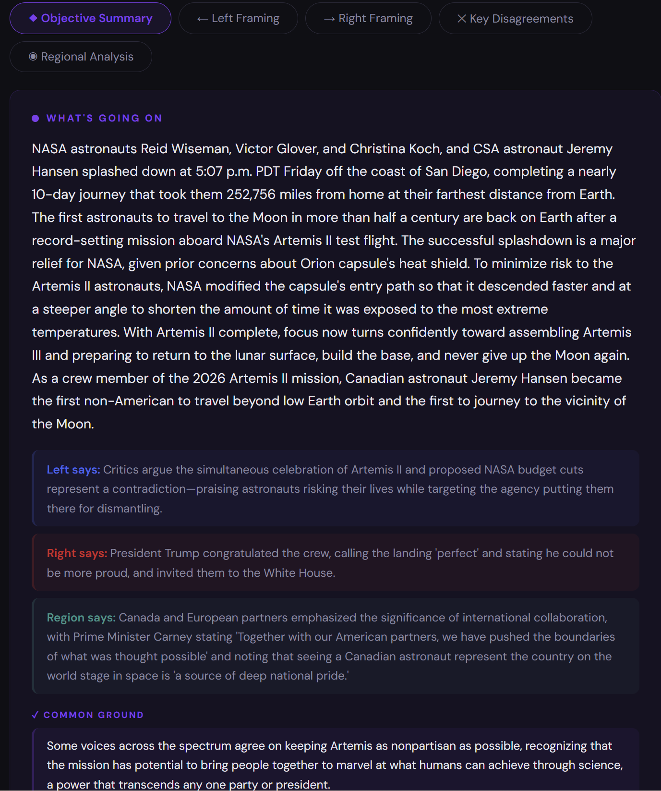Click the green "Region says:" label
This screenshot has height=791, width=661.
click(81, 618)
